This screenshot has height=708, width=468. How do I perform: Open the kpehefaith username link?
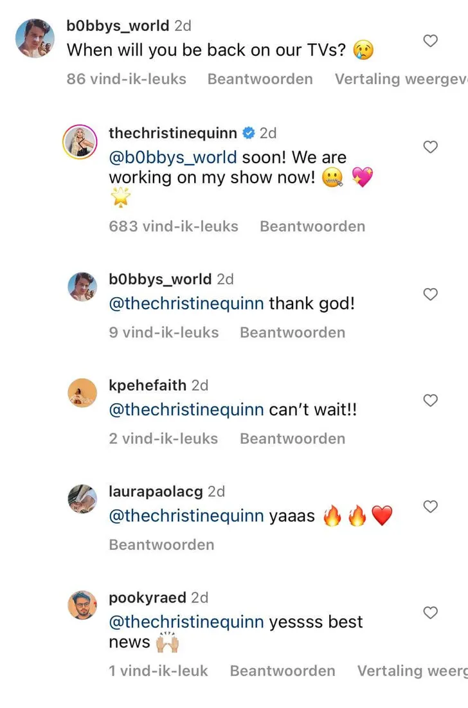[147, 385]
